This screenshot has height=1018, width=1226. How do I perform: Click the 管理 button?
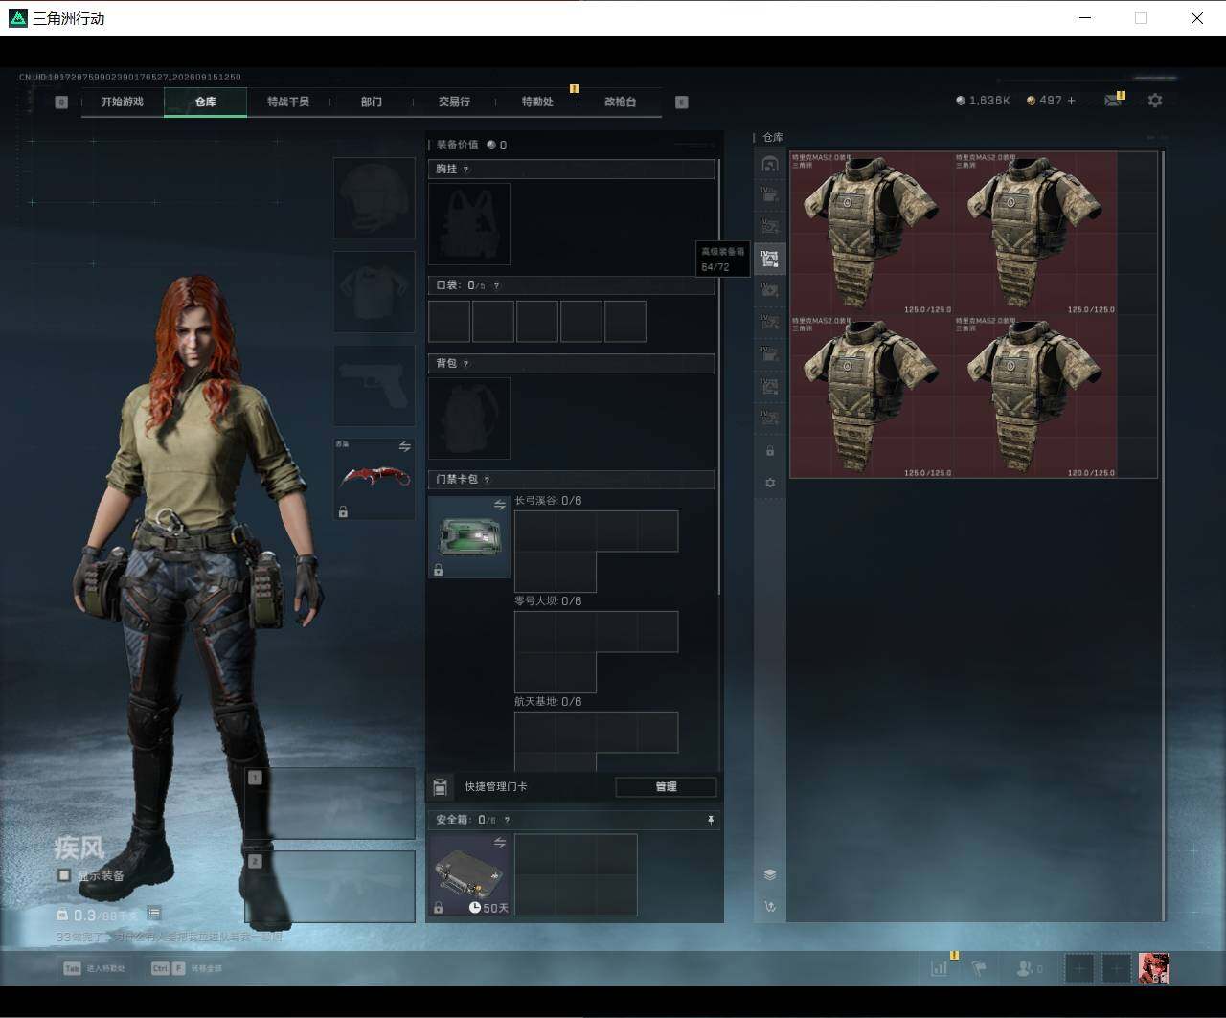click(666, 787)
